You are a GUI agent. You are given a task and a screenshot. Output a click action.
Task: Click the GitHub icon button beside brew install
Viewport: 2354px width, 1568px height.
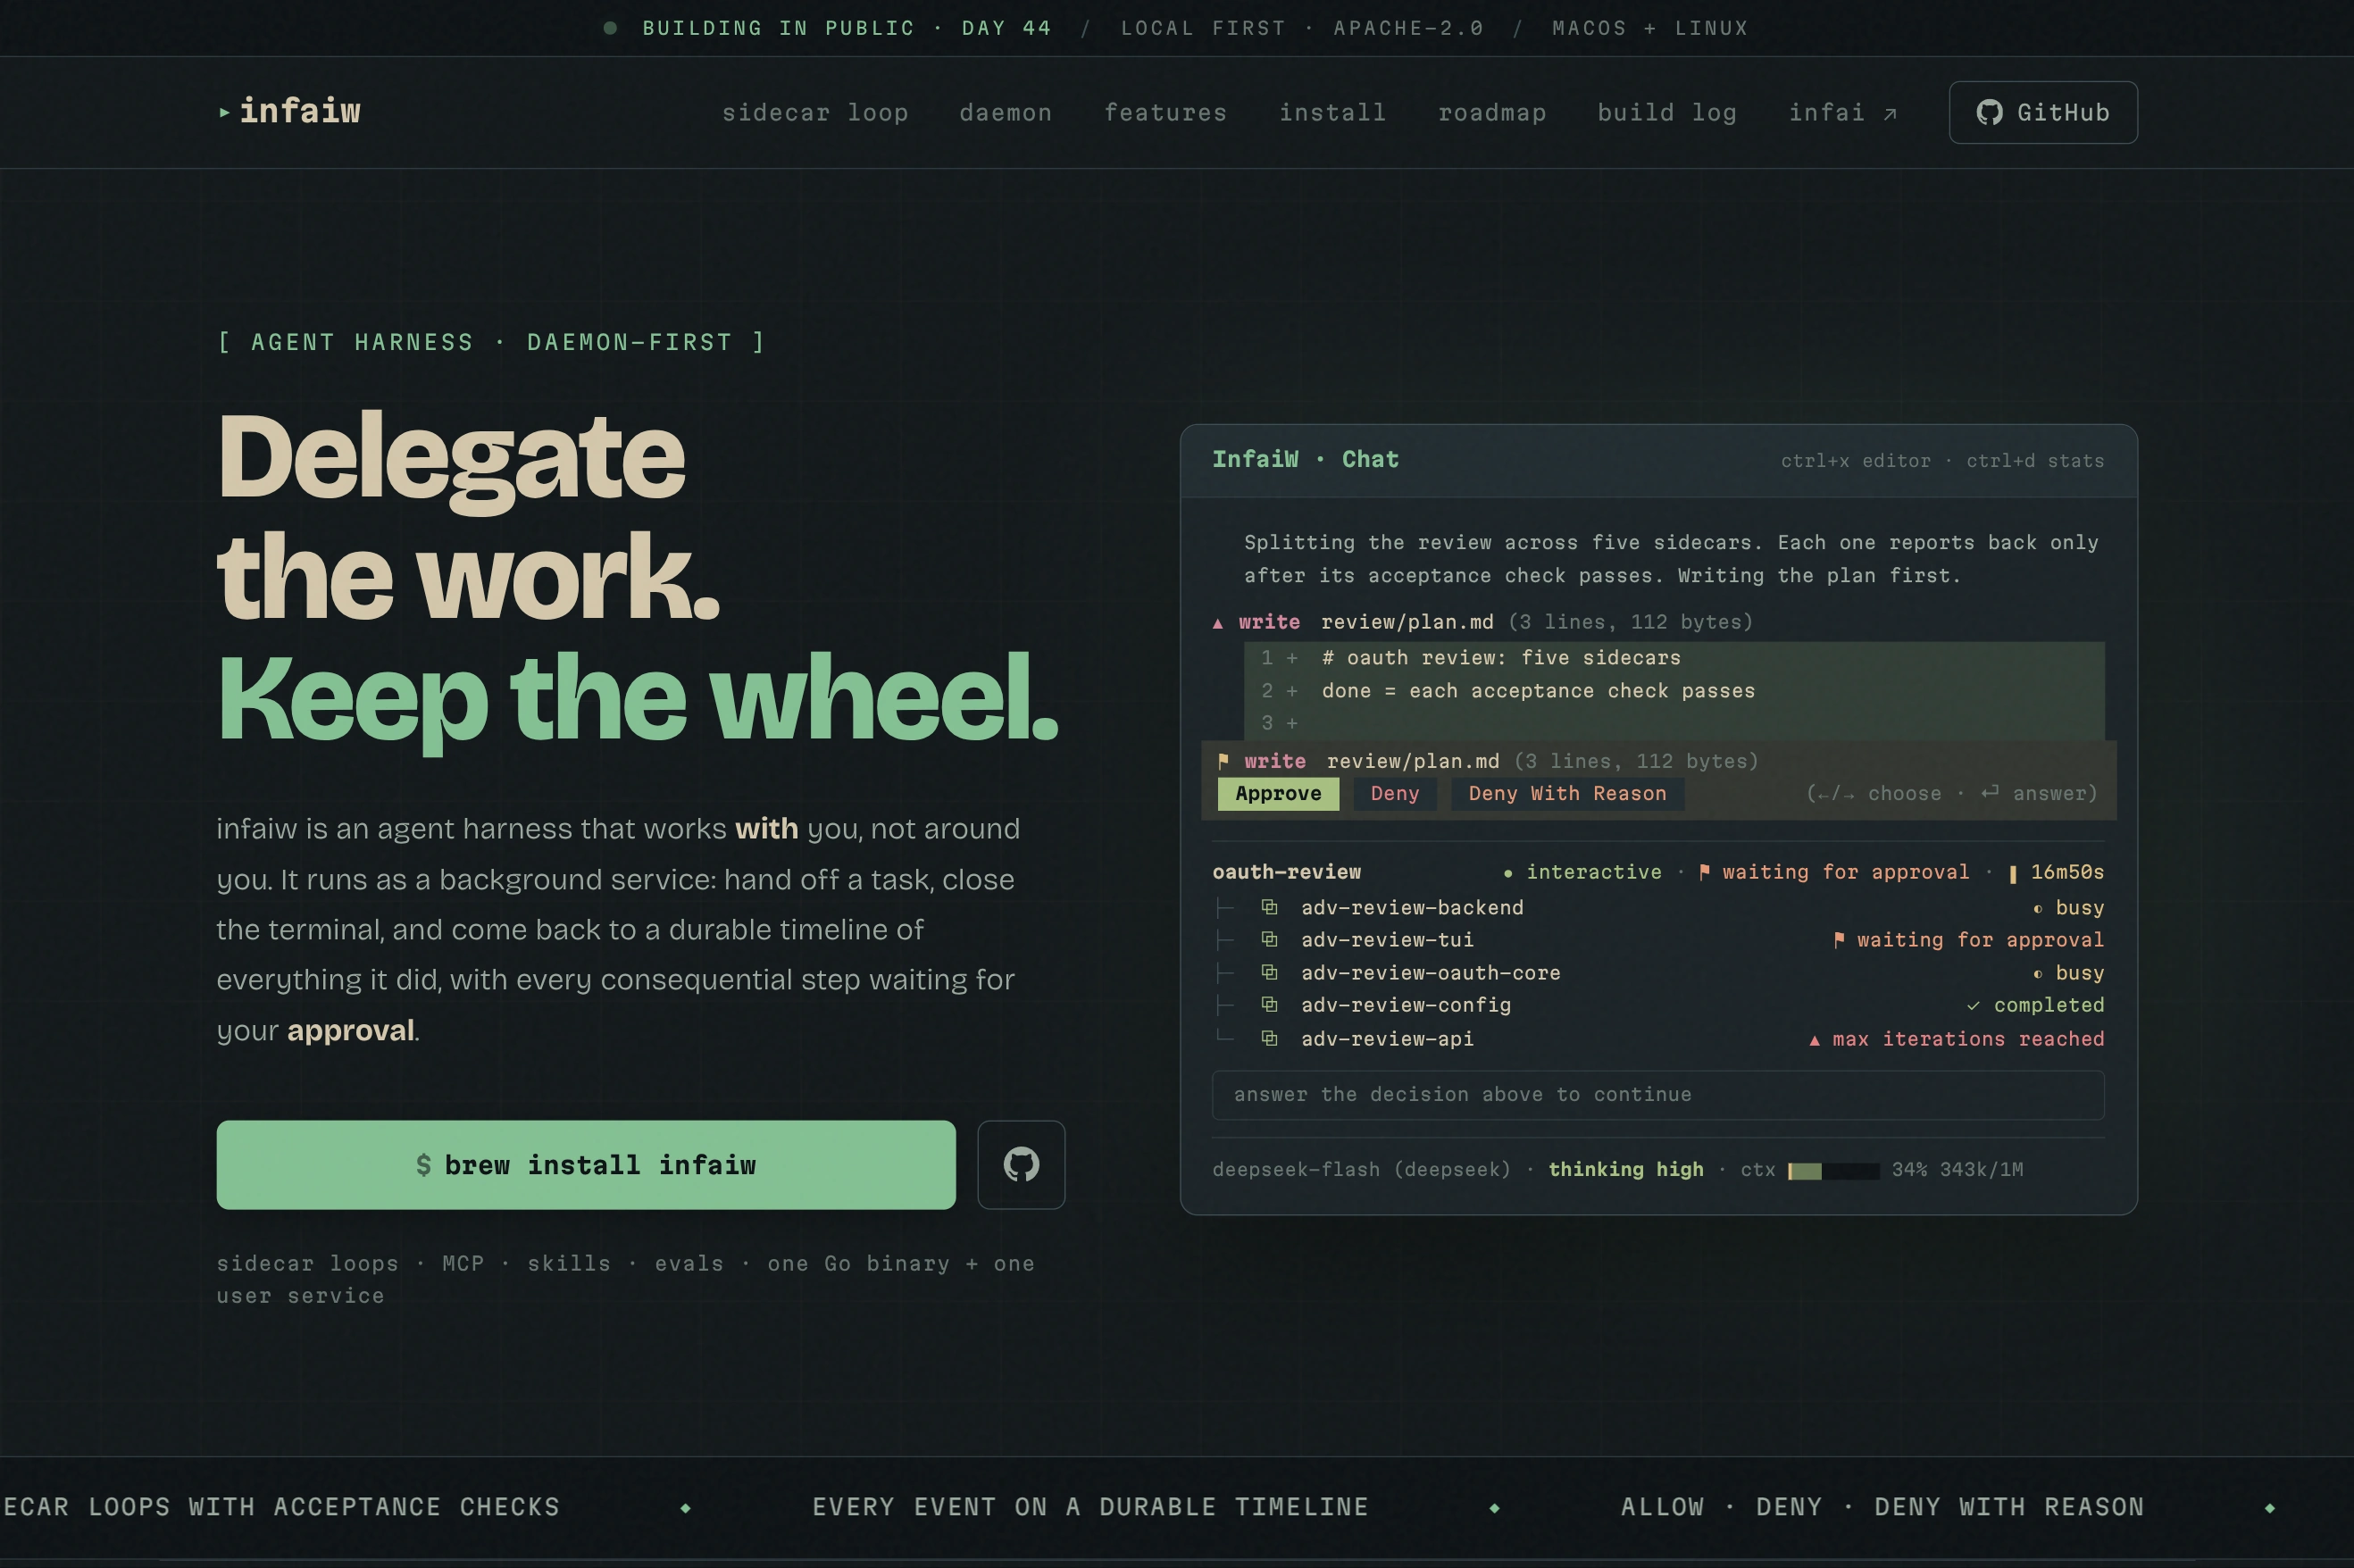click(x=1021, y=1165)
